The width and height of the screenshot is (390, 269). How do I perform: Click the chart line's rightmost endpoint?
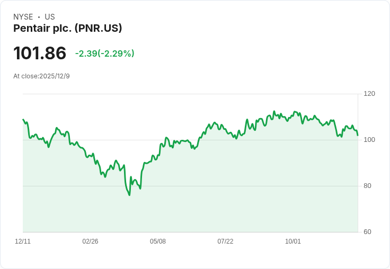tap(358, 135)
